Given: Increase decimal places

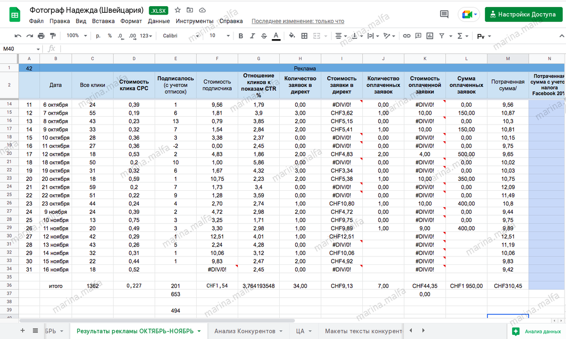Looking at the screenshot, I should click(x=133, y=36).
